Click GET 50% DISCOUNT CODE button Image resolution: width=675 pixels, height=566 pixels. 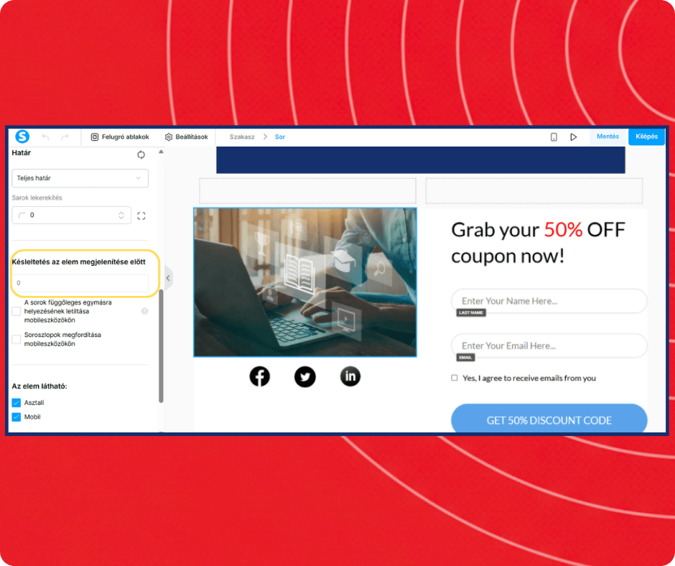pyautogui.click(x=549, y=419)
